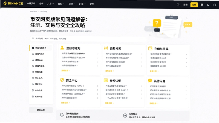Screen dimensions: 219x123
Task: Click the chevron next to 如何在币安网页版注册账号?
Action: 98,54
